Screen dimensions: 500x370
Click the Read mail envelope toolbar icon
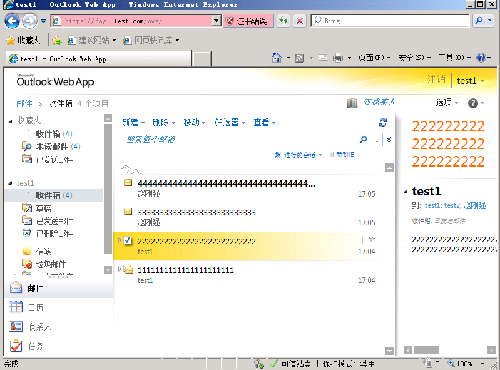click(323, 58)
